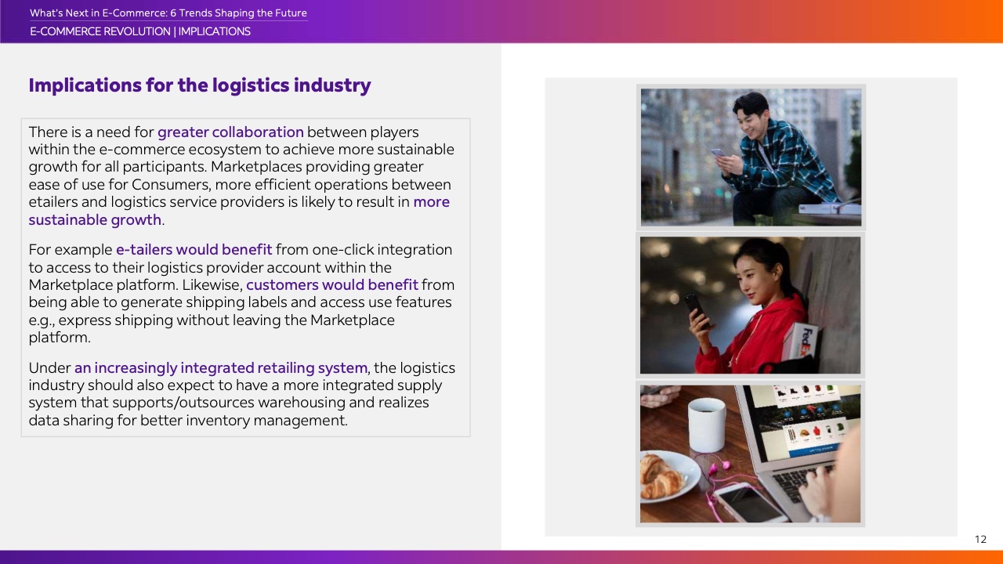This screenshot has width=1003, height=564.
Task: Click the croissant on the plate
Action: pyautogui.click(x=663, y=476)
